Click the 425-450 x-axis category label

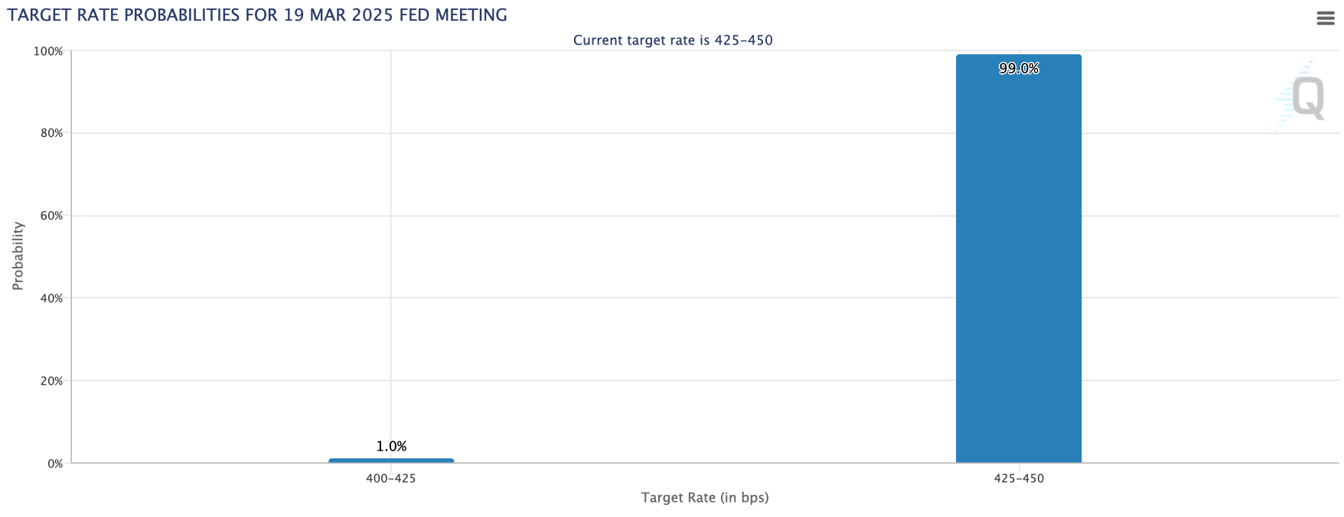(x=1019, y=479)
